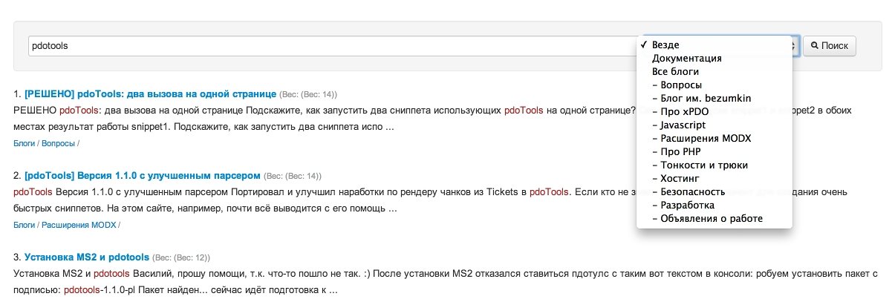Select Блог им. bezumkin option
This screenshot has height=302, width=892.
click(709, 99)
